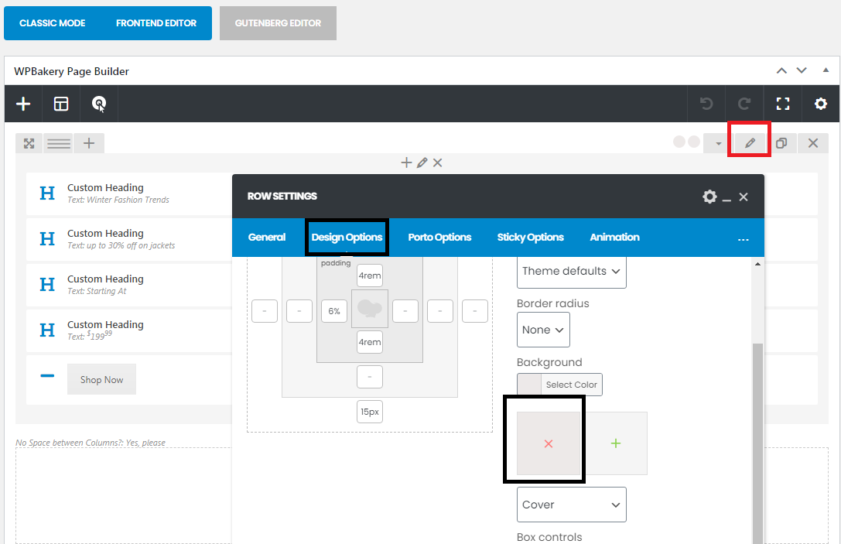Switch to the General tab
Viewport: 841px width, 544px height.
point(267,237)
